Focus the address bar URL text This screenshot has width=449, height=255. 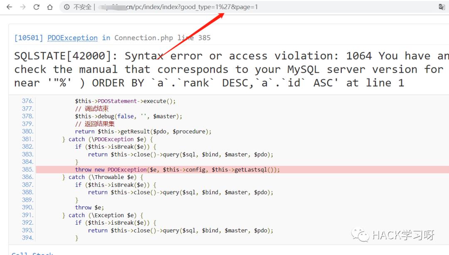[178, 7]
